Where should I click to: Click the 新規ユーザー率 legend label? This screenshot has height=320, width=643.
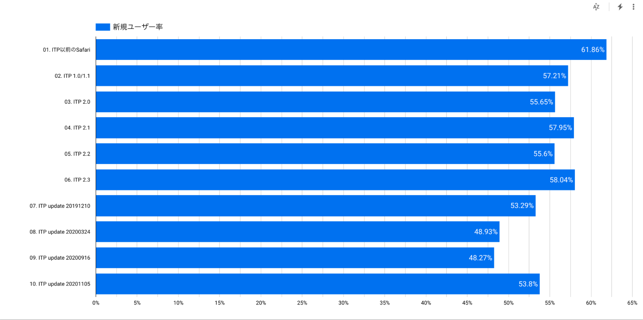click(x=138, y=27)
